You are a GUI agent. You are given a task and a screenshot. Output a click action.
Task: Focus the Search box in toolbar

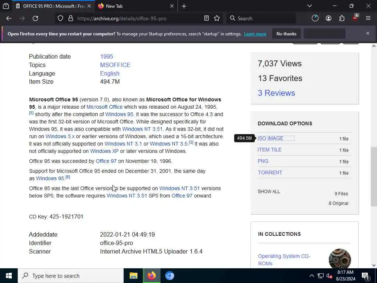pos(261,18)
